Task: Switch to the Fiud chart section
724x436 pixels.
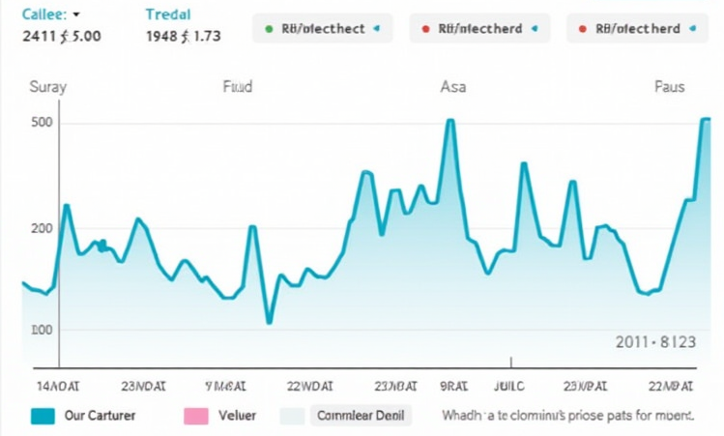Action: pyautogui.click(x=237, y=87)
